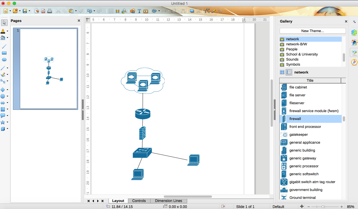Select the Callouts tool

coord(3,116)
